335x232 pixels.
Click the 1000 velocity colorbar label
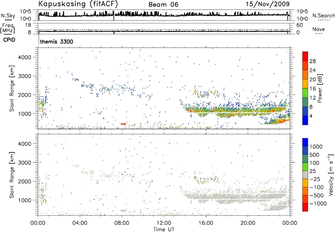pos(316,147)
